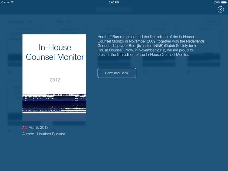228x171 pixels.
Task: Tap the battery indicator in status bar
Action: point(224,2)
